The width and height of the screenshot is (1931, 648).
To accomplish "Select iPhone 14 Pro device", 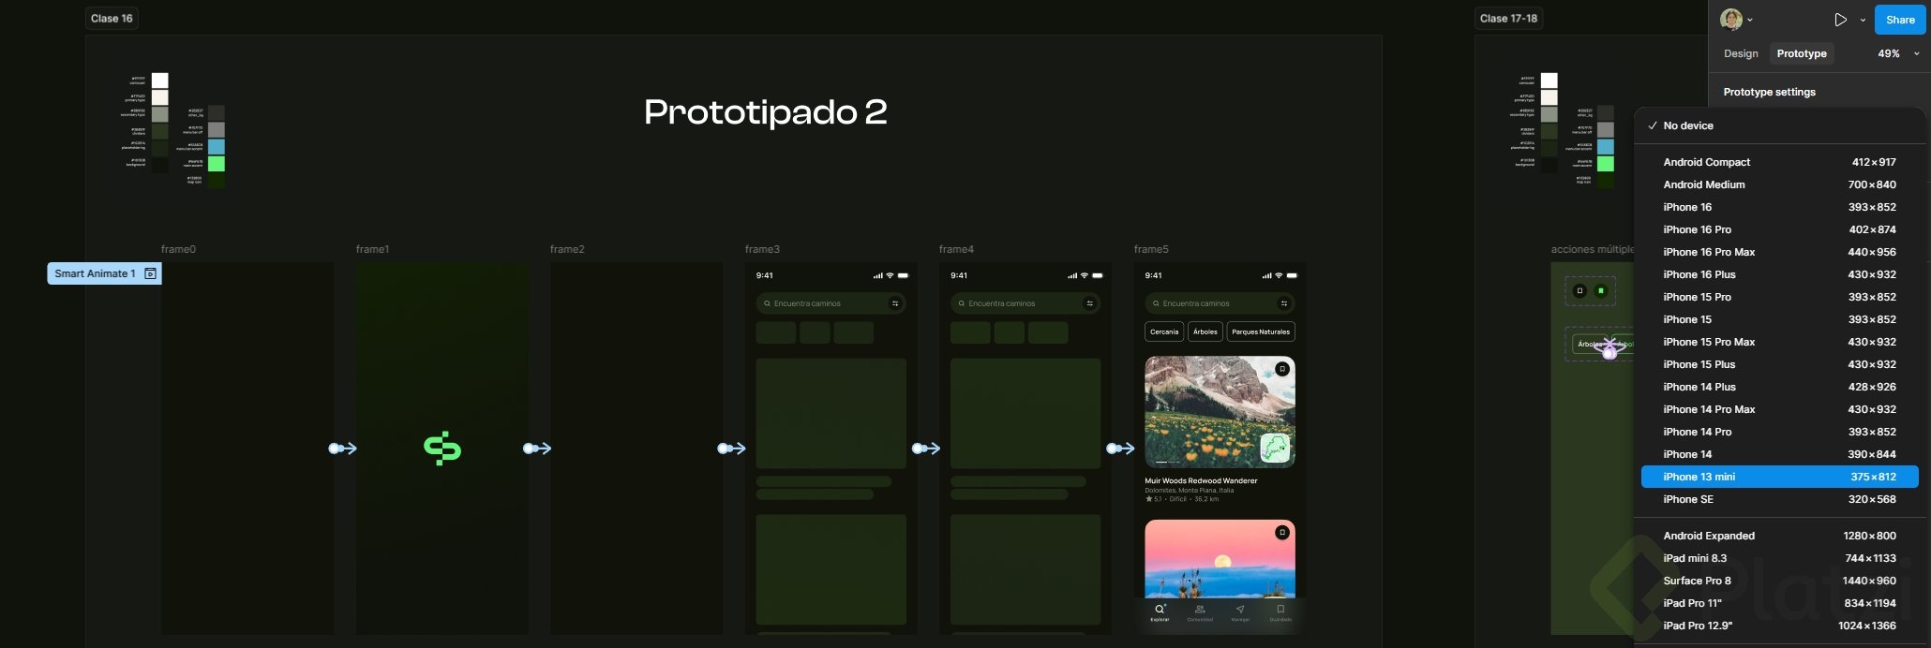I will [x=1779, y=432].
